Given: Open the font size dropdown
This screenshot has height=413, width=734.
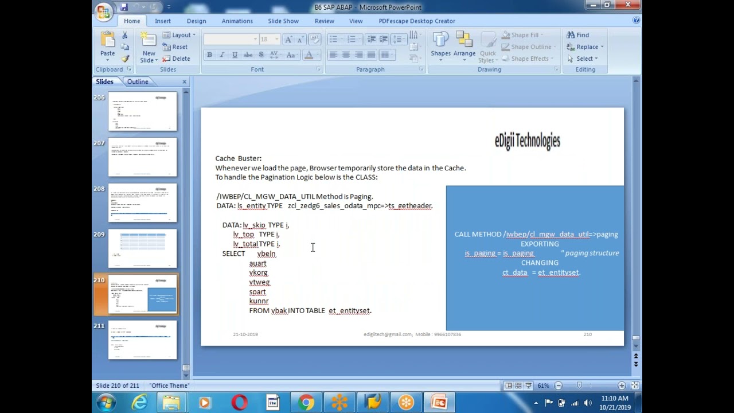Looking at the screenshot, I should tap(276, 40).
